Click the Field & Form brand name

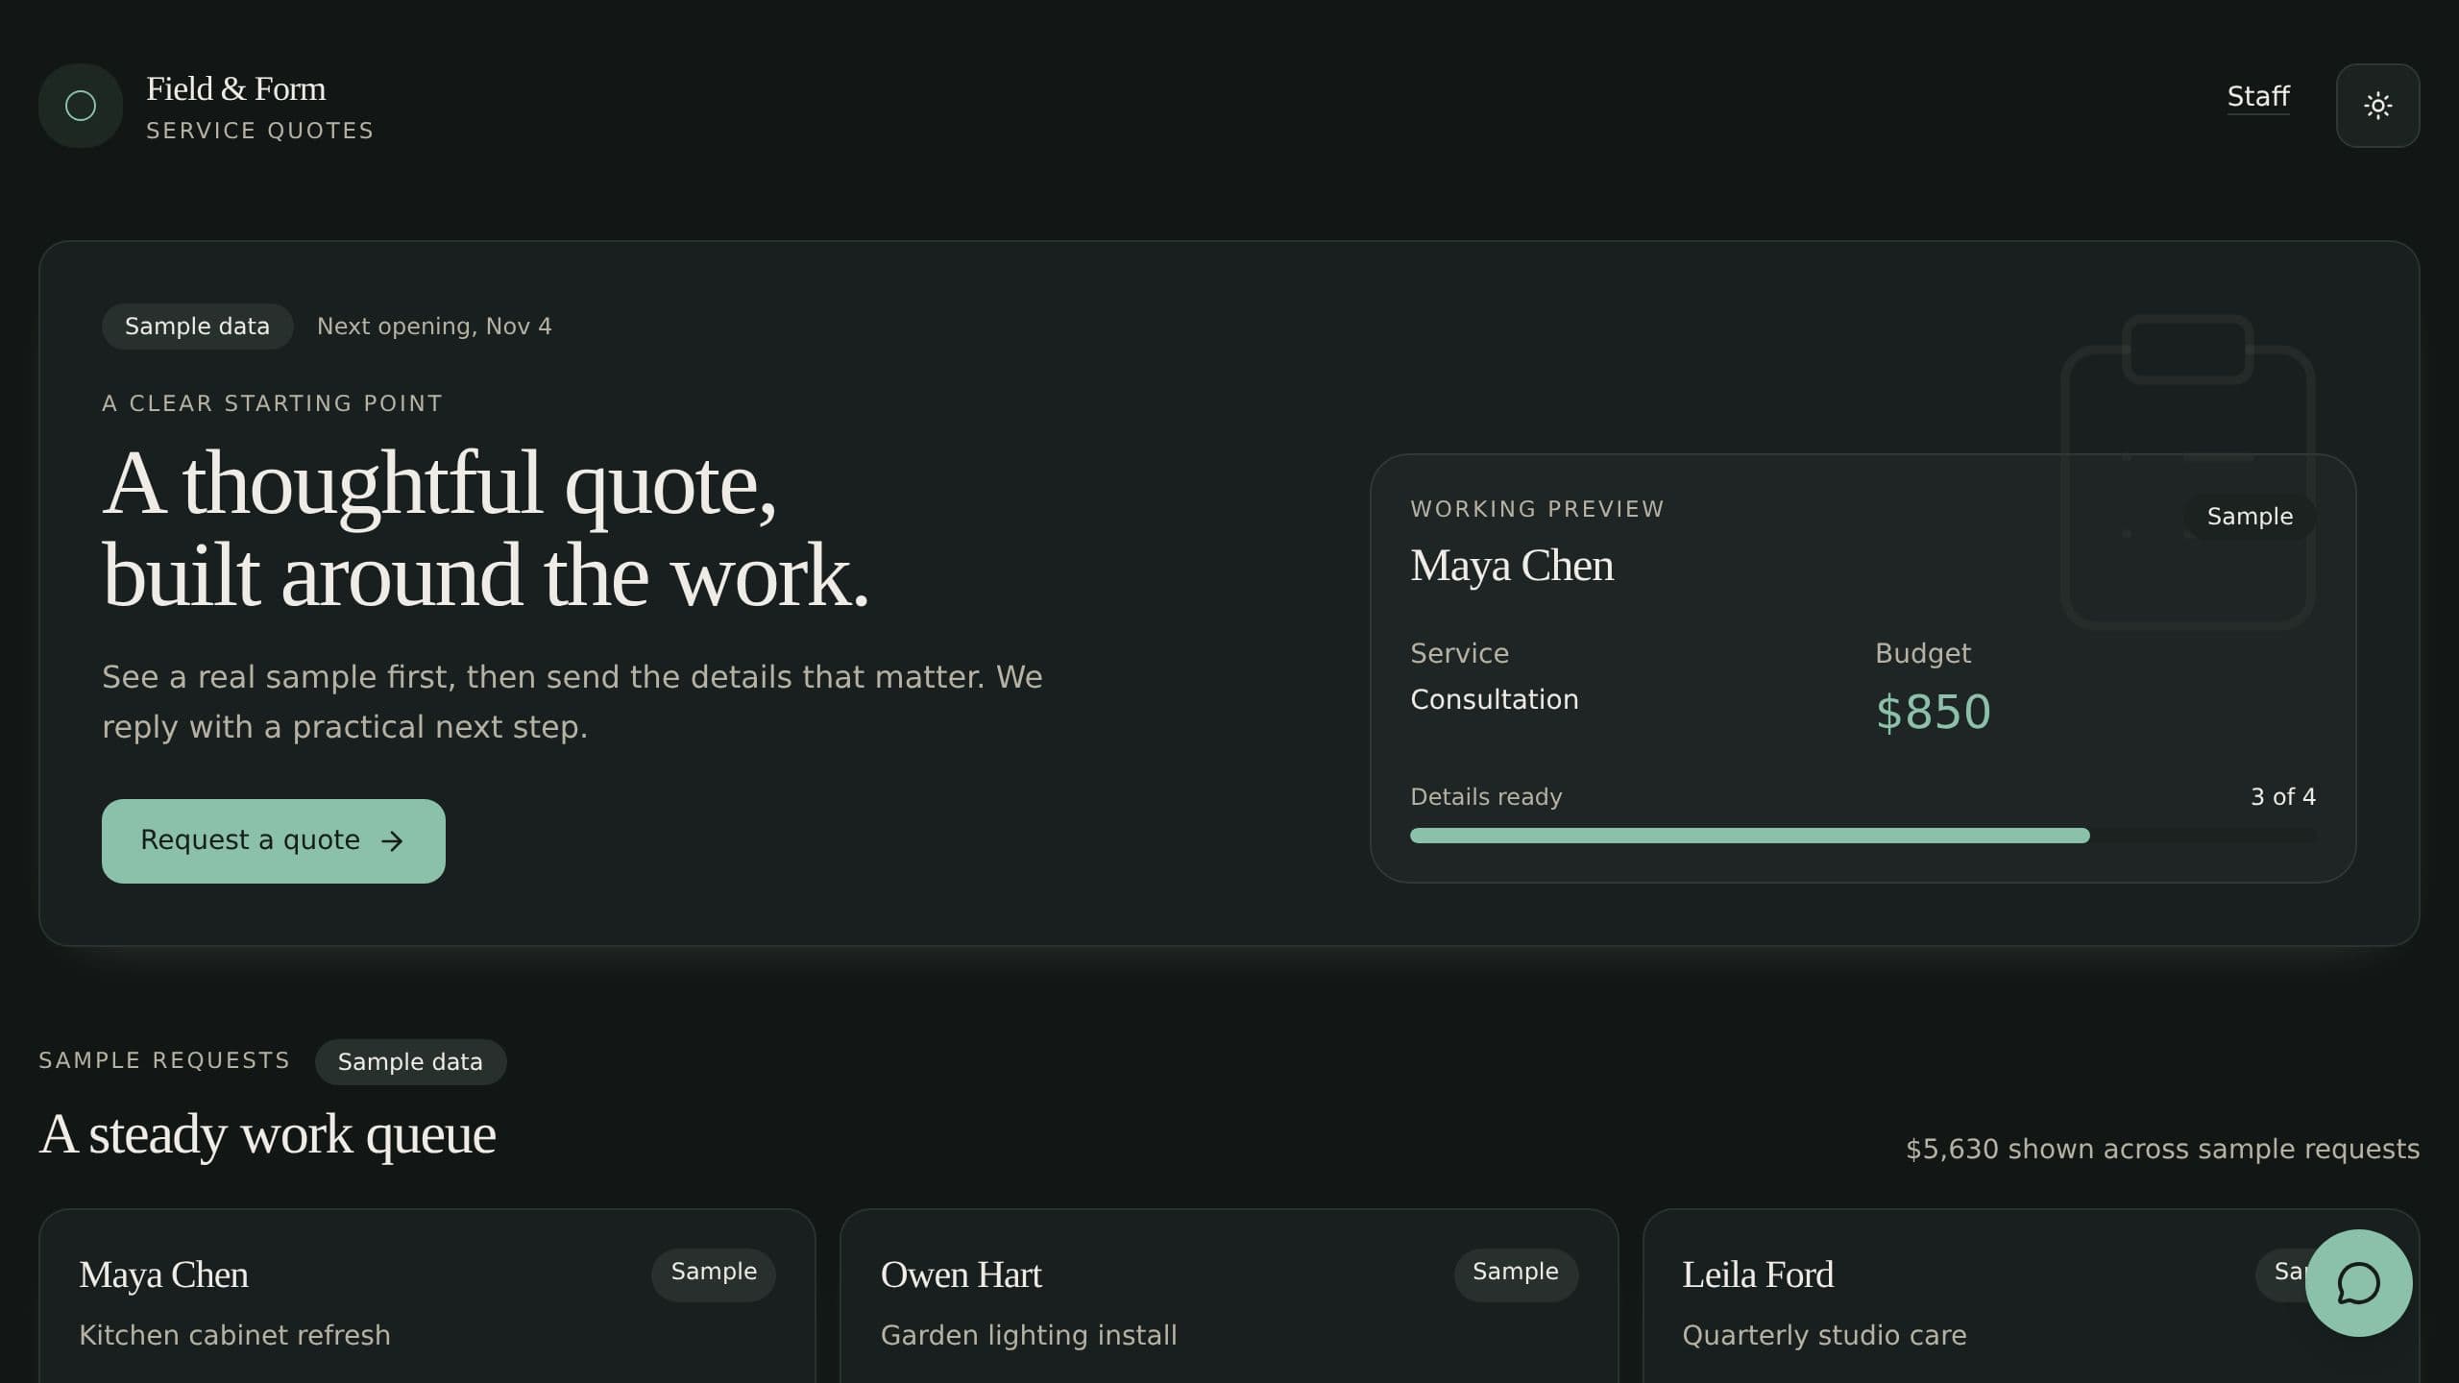235,88
